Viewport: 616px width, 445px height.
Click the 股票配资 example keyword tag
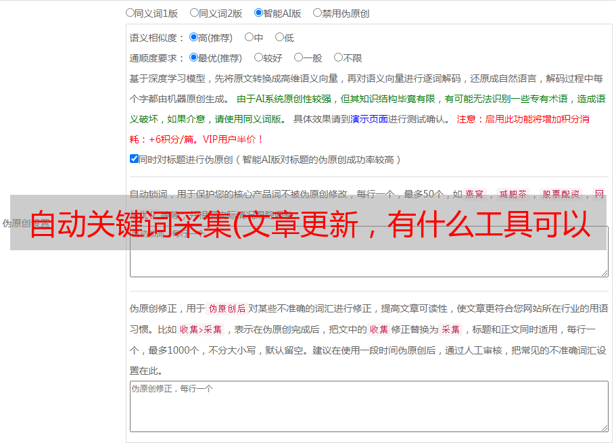(561, 194)
